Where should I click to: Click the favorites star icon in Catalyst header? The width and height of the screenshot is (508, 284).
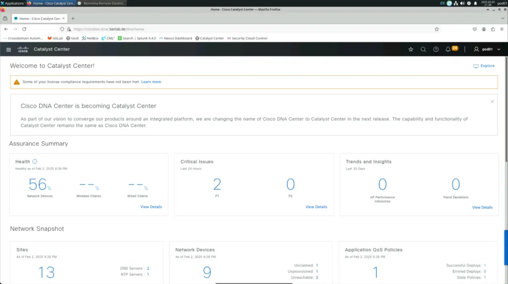[x=410, y=50]
